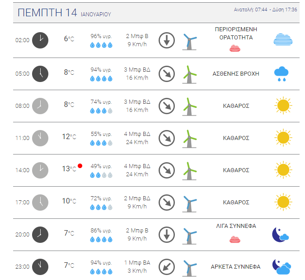Image resolution: width=305 pixels, height=280 pixels.
Task: Click the ΠΕΜΠΤΗ 14 date heading
Action: 47,13
